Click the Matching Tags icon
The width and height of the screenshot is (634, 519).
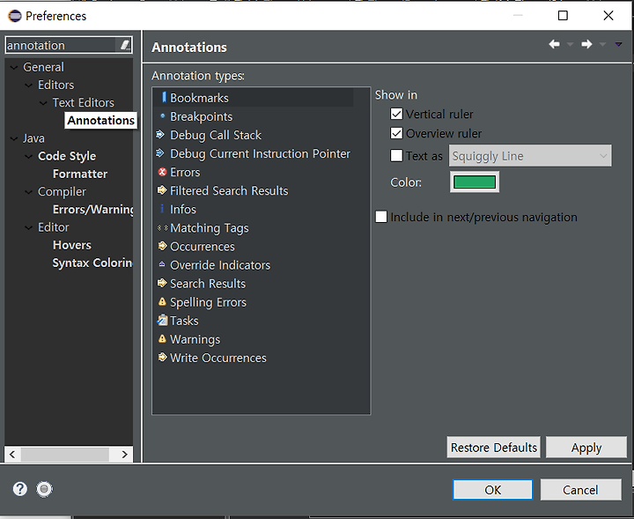pos(163,227)
